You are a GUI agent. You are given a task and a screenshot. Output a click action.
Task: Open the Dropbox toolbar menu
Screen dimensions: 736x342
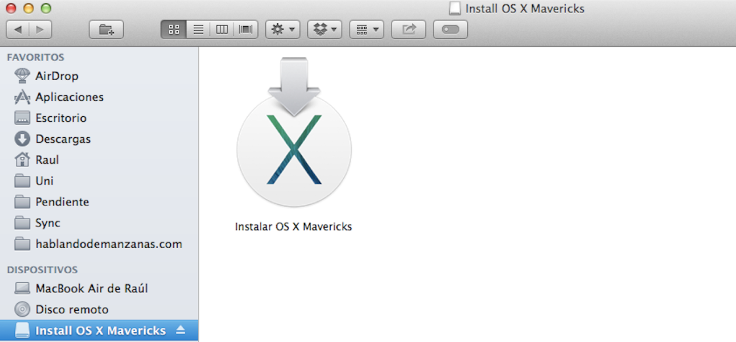coord(325,29)
